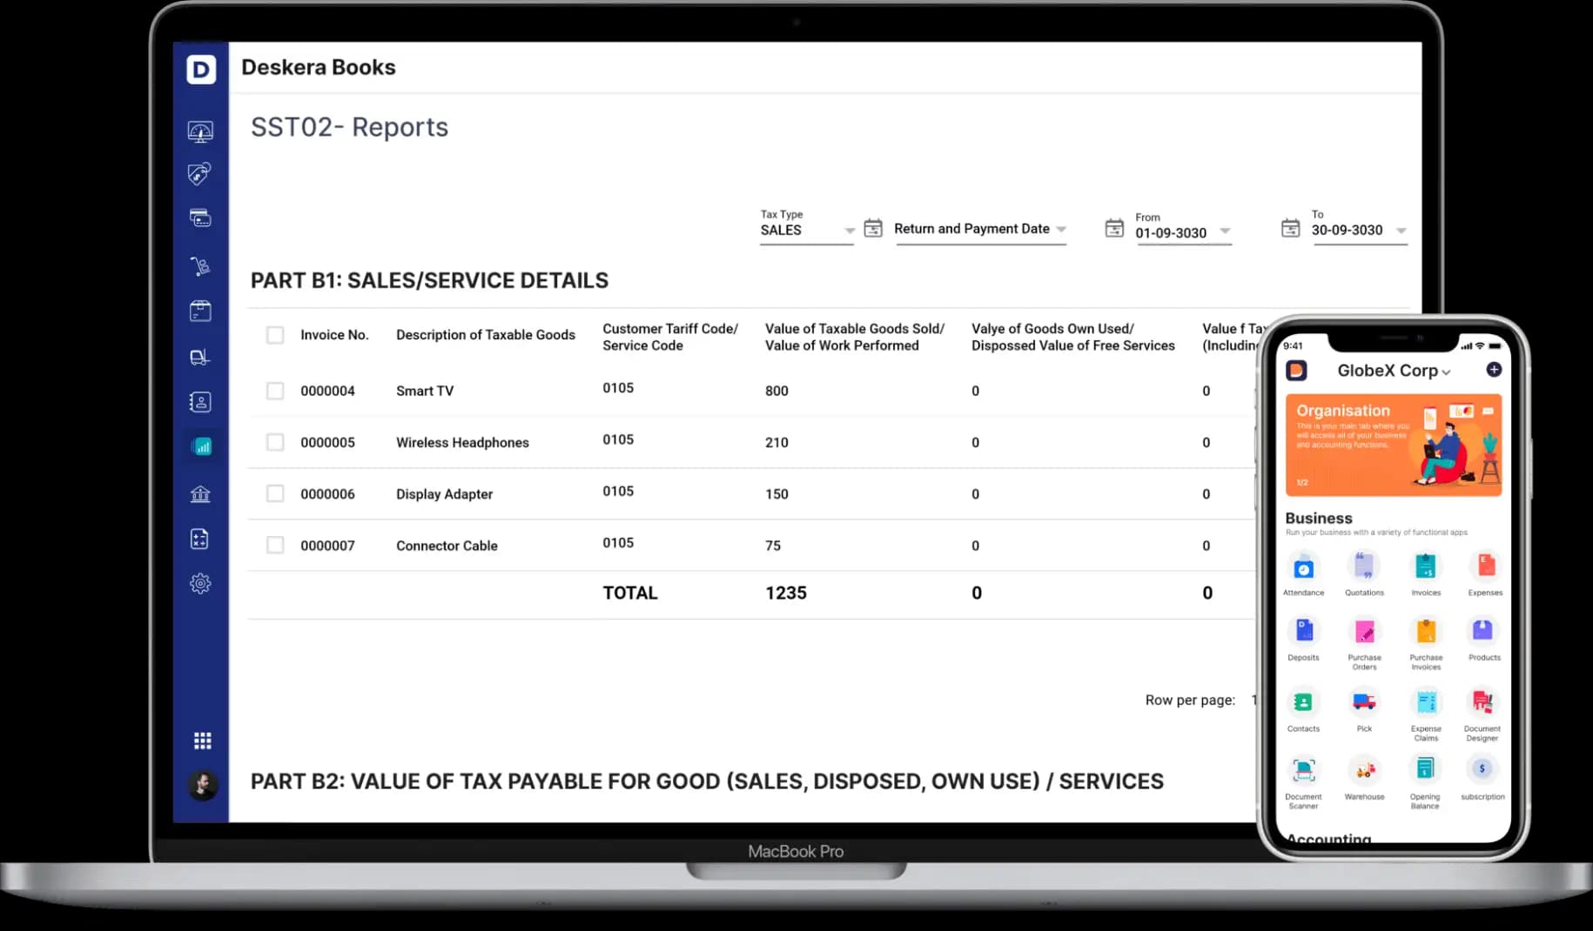Expand the GlobeX Corp organisation switcher
The height and width of the screenshot is (931, 1593).
(x=1394, y=371)
